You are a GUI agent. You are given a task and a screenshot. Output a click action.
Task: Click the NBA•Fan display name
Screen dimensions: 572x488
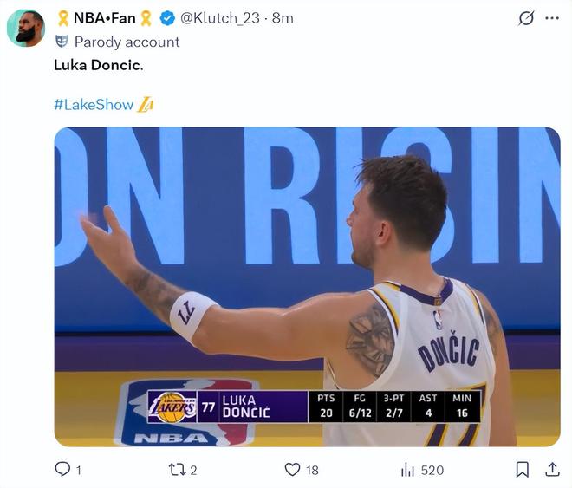click(105, 18)
